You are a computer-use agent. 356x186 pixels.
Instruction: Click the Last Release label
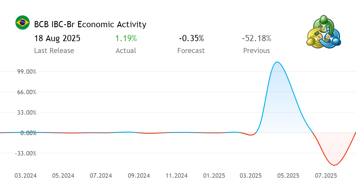[54, 51]
